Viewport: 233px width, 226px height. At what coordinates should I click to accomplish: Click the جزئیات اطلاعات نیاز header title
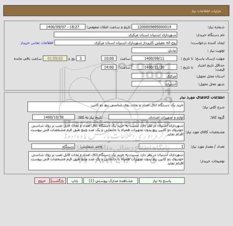[x=206, y=11]
